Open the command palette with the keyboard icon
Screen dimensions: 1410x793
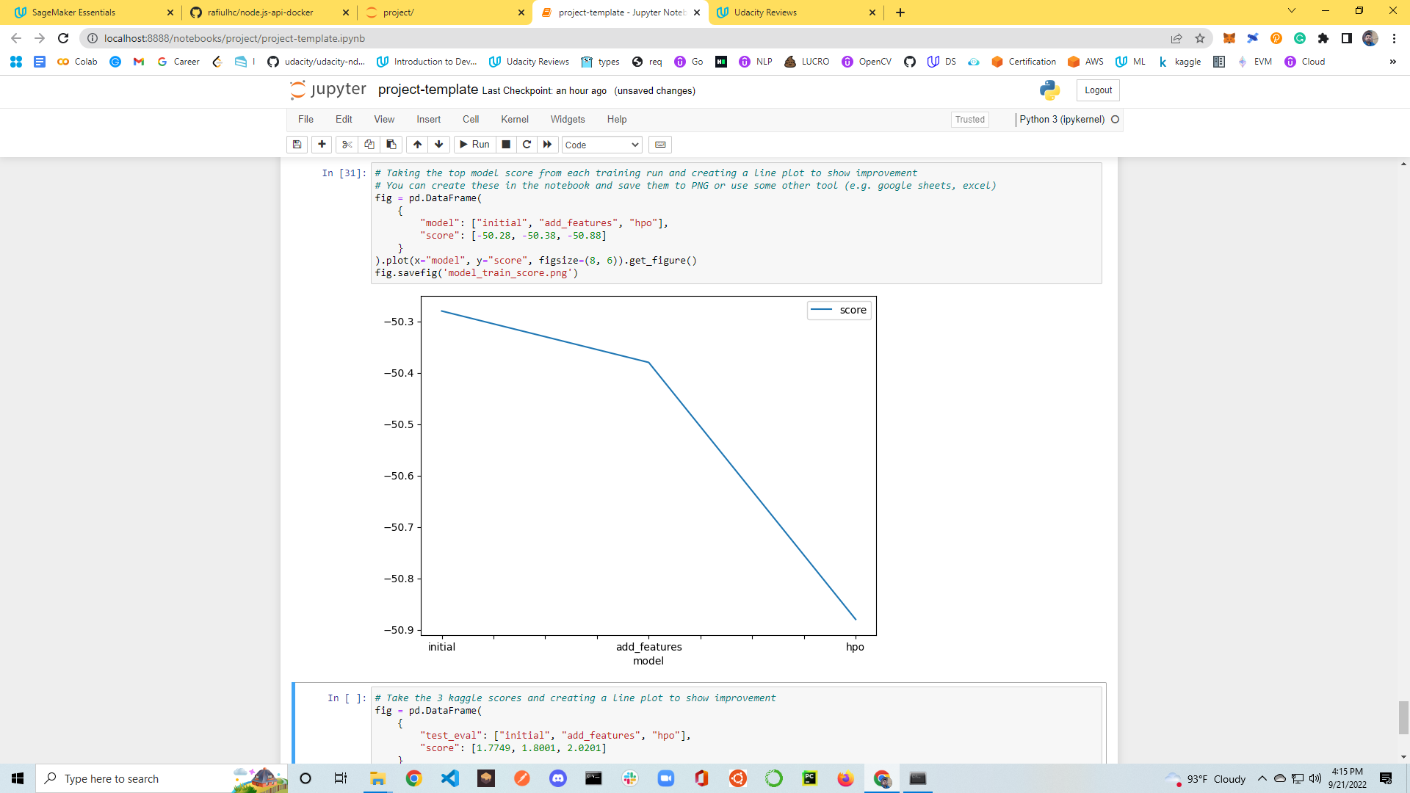660,145
